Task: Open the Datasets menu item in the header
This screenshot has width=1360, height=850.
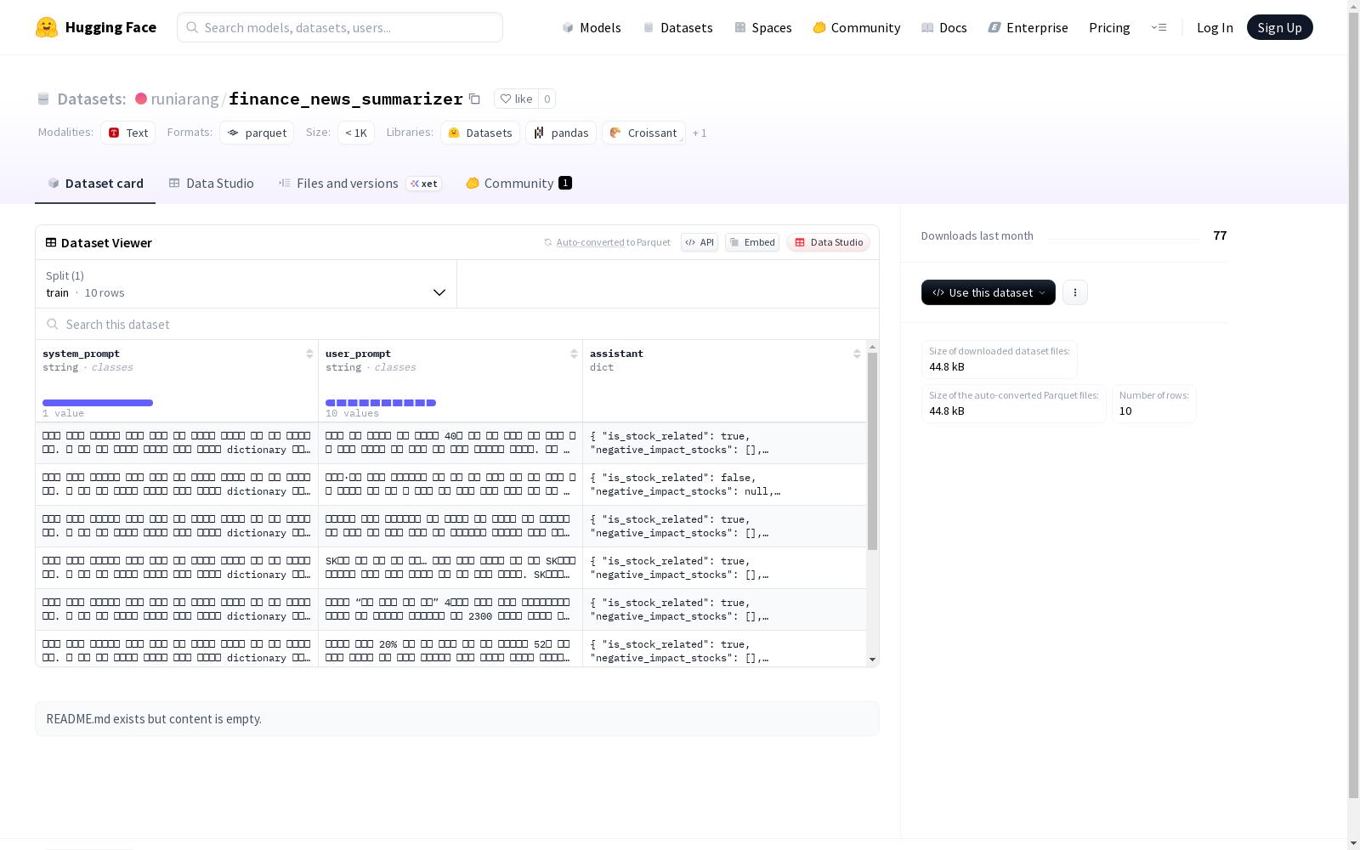Action: [677, 27]
